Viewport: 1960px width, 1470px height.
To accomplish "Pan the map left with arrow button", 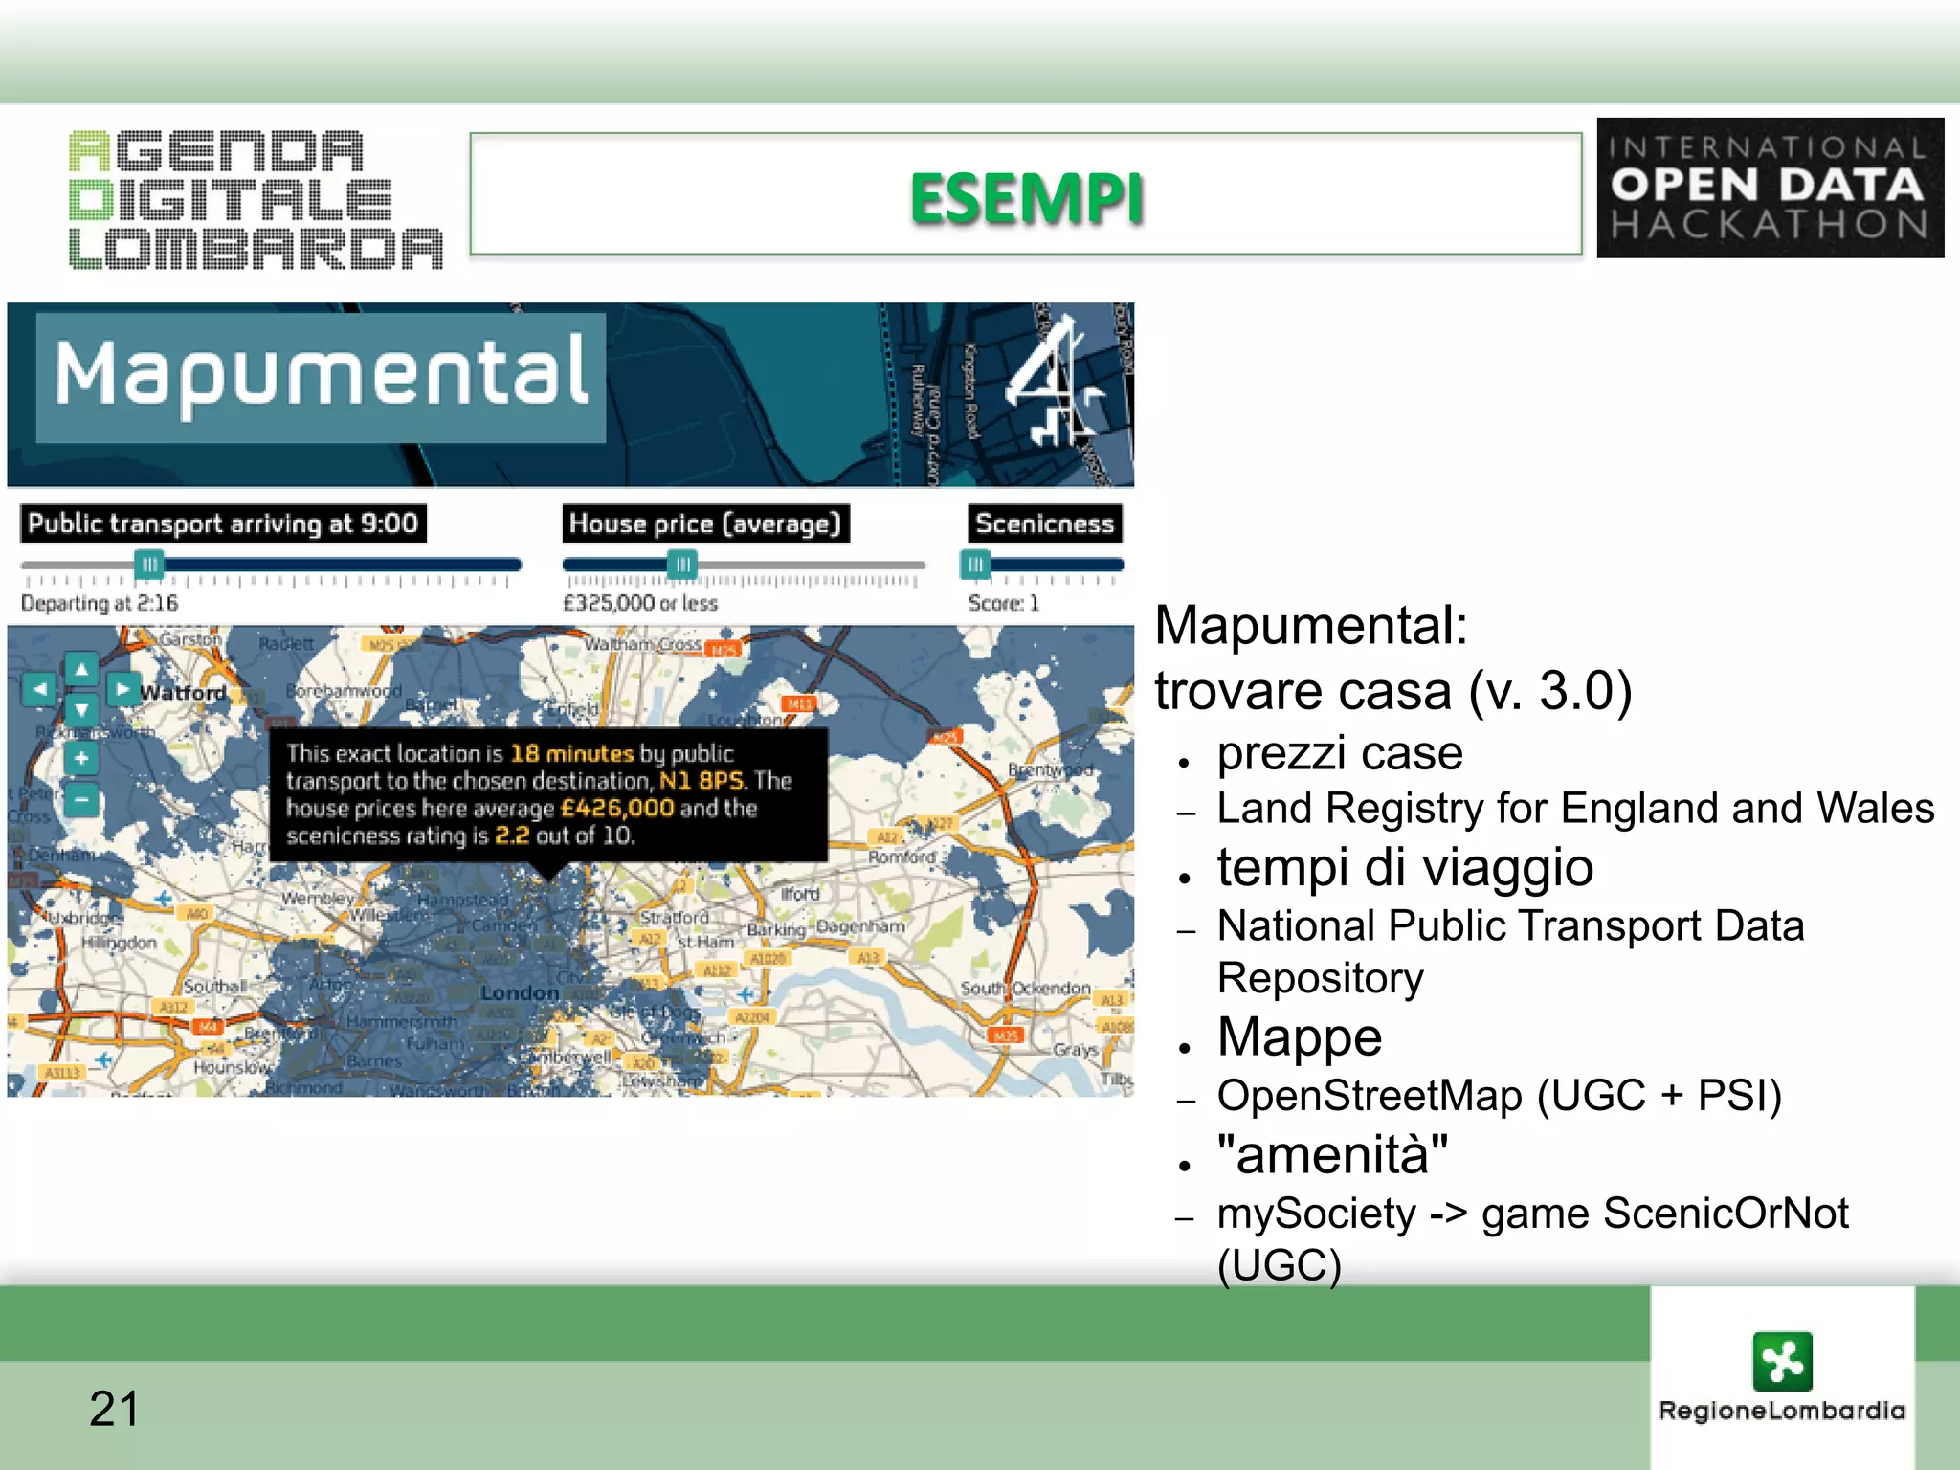I will [x=40, y=689].
